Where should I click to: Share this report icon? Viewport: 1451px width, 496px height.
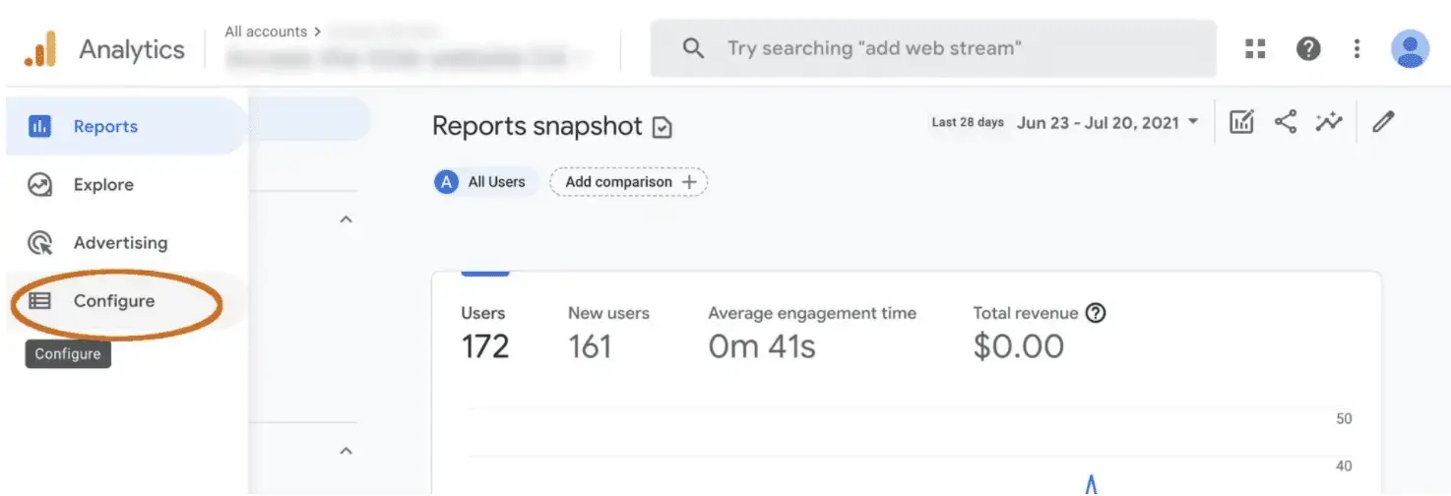point(1285,122)
